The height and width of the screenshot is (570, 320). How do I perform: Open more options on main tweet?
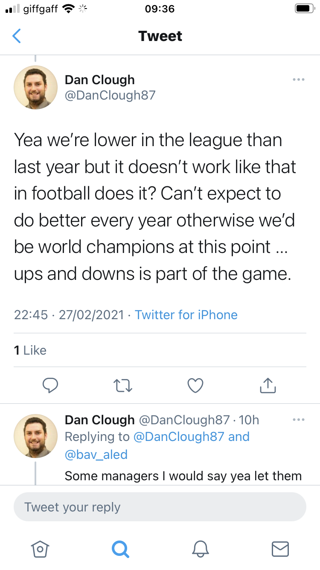pyautogui.click(x=299, y=79)
